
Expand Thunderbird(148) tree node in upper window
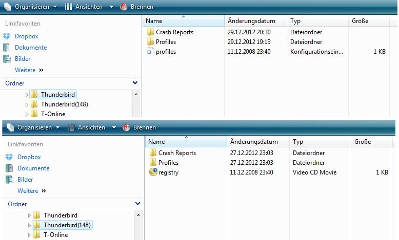(27, 104)
